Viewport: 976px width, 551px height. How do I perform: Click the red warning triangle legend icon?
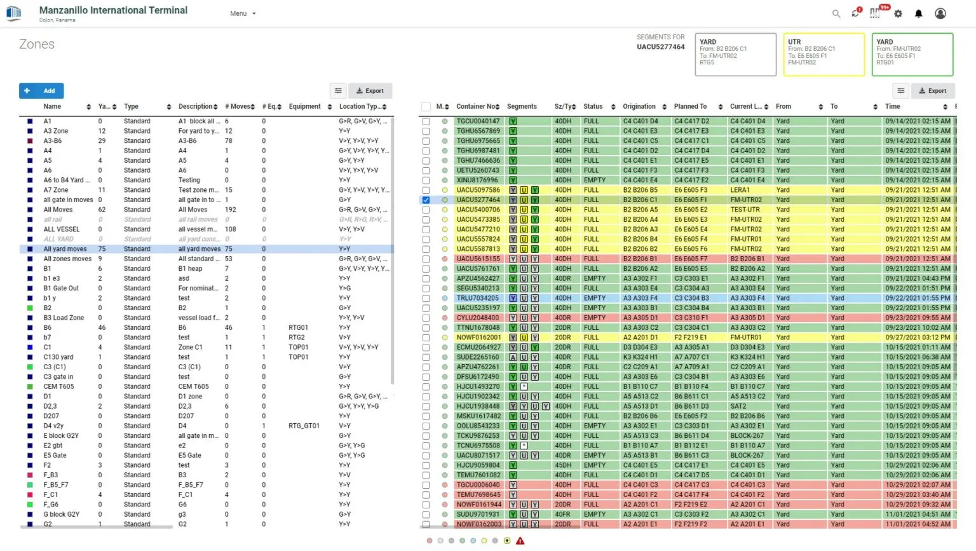pyautogui.click(x=520, y=541)
